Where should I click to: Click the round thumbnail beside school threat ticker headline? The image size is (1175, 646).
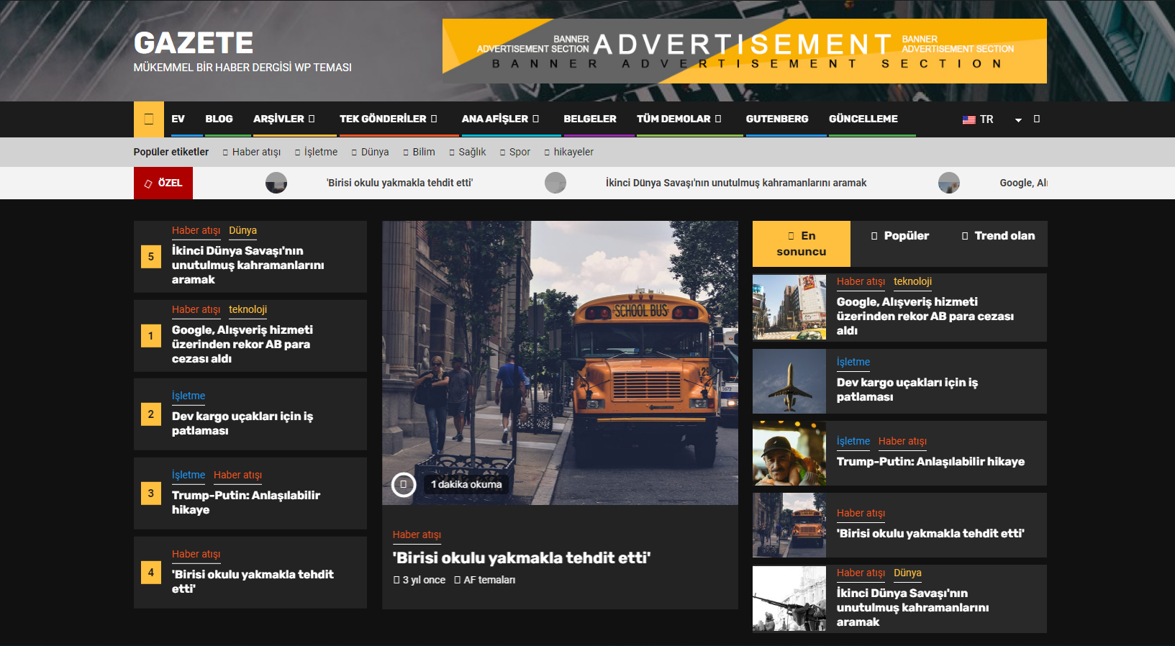click(276, 183)
